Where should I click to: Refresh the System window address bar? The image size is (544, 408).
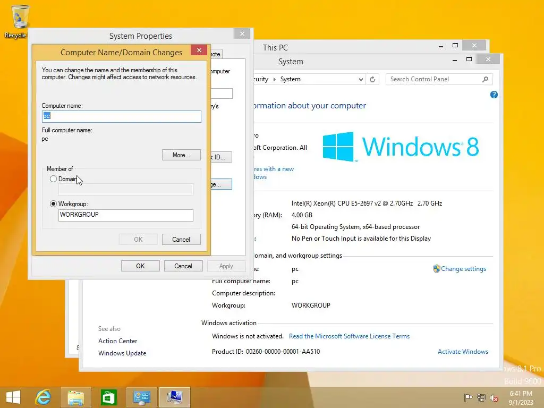tap(372, 79)
